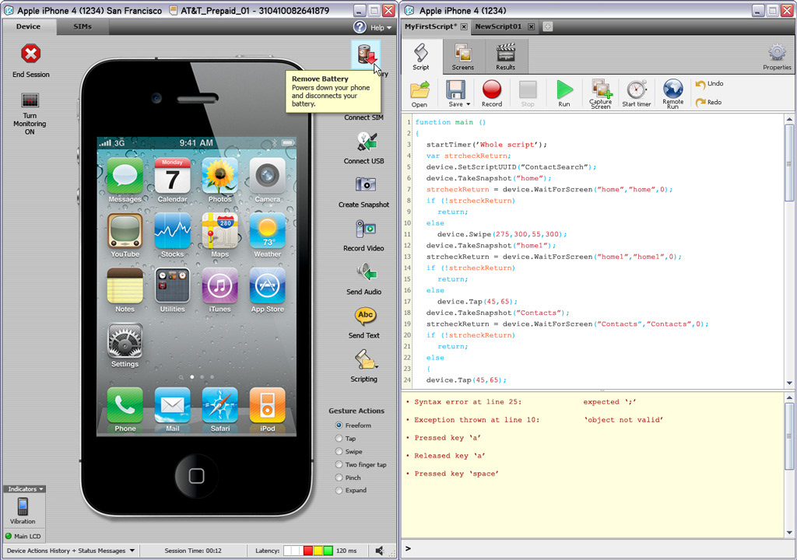Expand the Save button dropdown arrow
Viewport: 797px width, 560px height.
468,104
